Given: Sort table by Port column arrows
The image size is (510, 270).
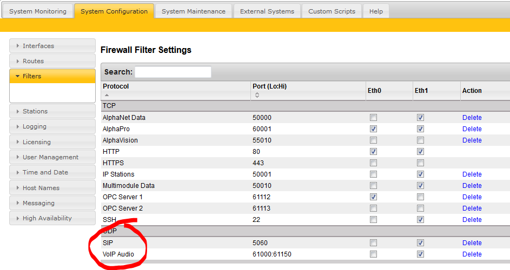Looking at the screenshot, I should 256,95.
